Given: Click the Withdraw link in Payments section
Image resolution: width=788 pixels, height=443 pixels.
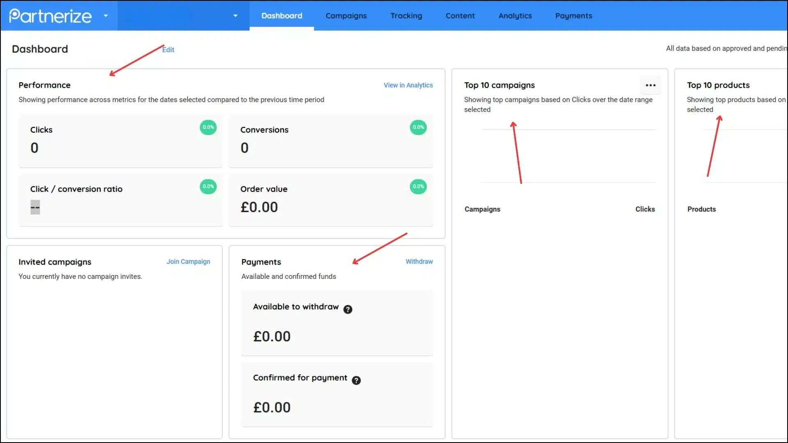Looking at the screenshot, I should [x=419, y=261].
